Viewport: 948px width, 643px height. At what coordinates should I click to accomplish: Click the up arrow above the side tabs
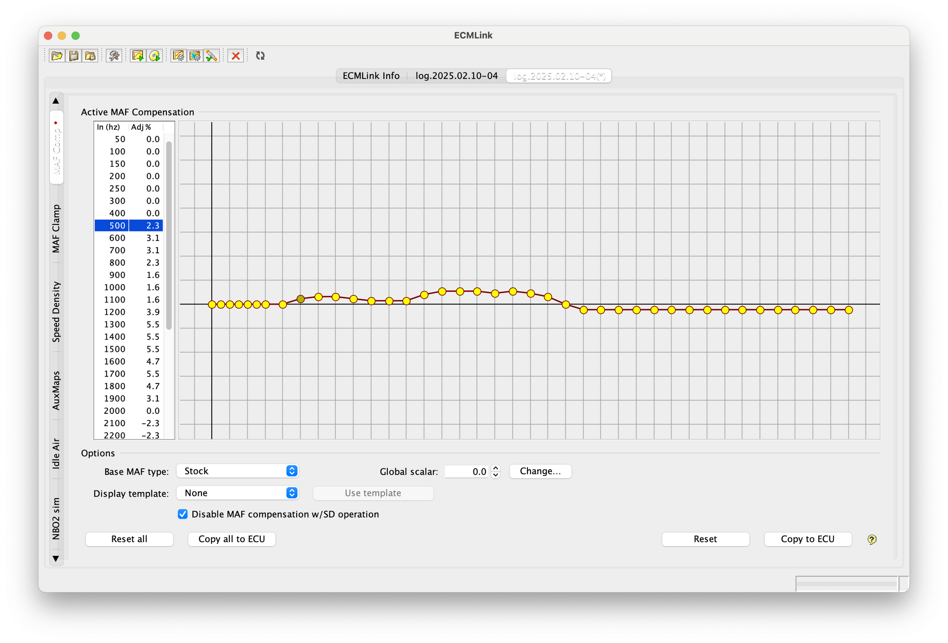click(56, 100)
